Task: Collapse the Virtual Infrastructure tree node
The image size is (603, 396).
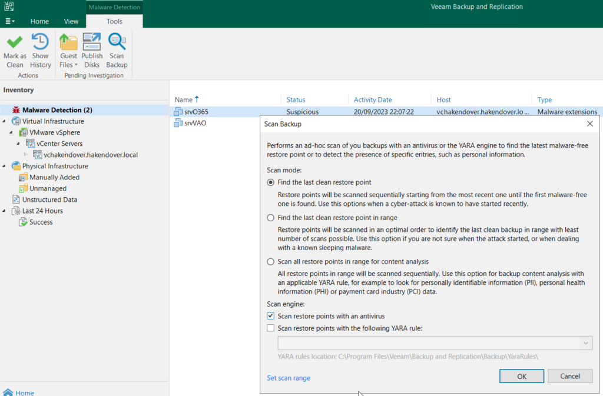Action: (4, 121)
